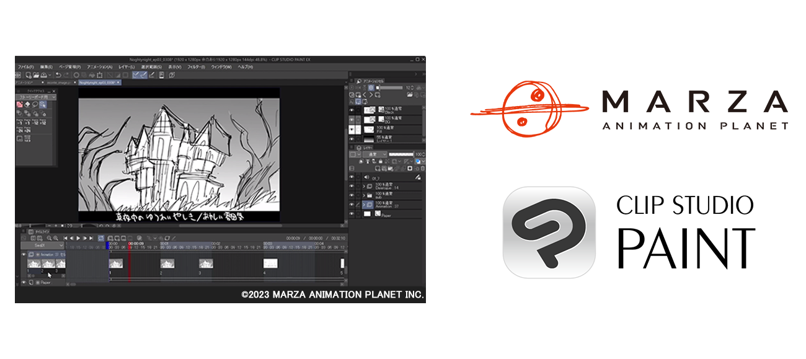Click the Frame -24 shortcut in Quick Access
This screenshot has width=806, height=359.
20,130
